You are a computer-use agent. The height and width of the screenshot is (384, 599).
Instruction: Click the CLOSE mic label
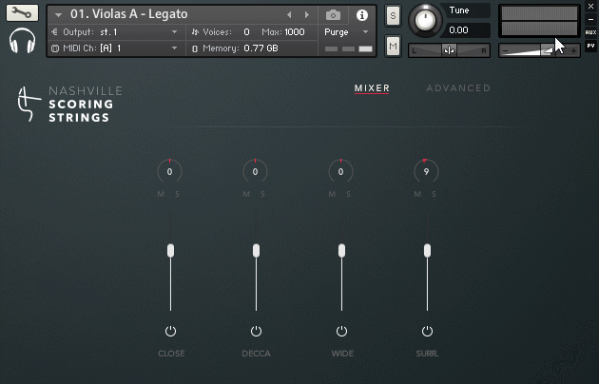[171, 354]
